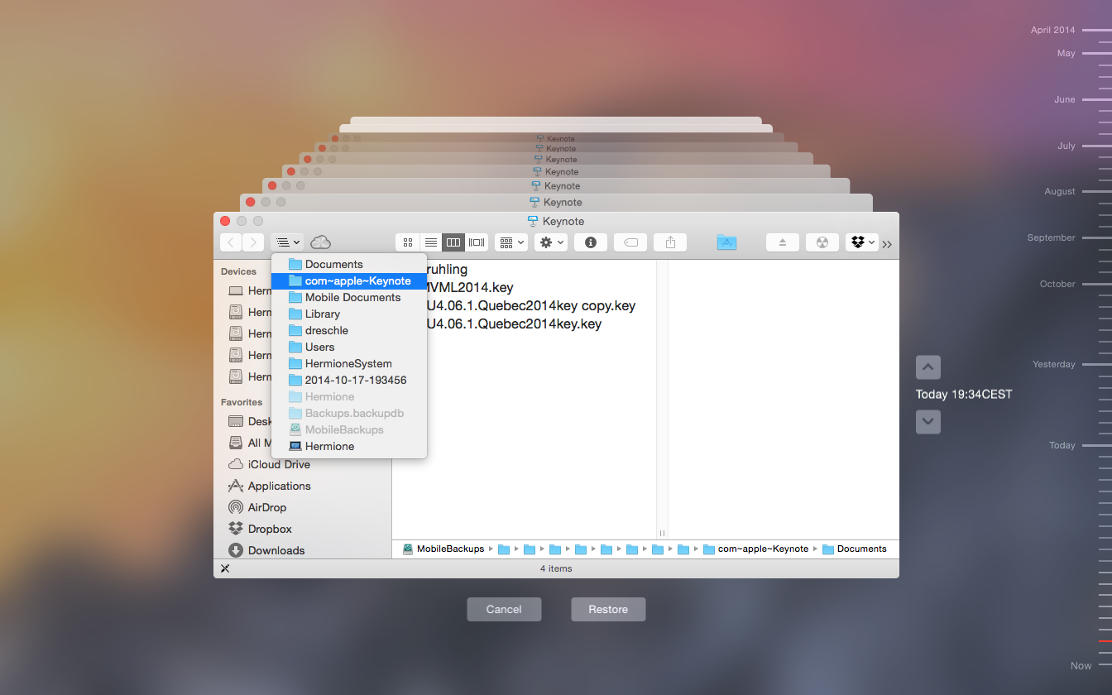Choose 2014-10-17-193456 in the path menu
1112x695 pixels.
click(349, 380)
